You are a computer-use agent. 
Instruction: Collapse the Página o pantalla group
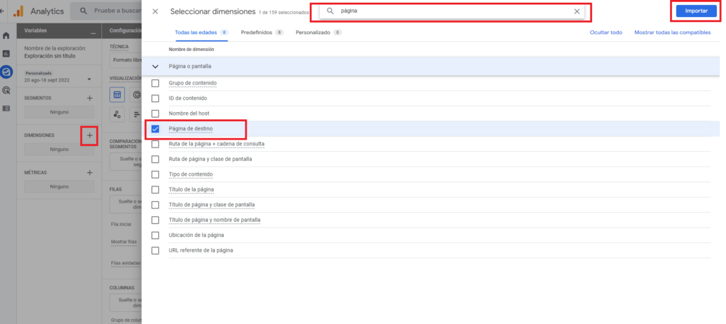pos(155,67)
